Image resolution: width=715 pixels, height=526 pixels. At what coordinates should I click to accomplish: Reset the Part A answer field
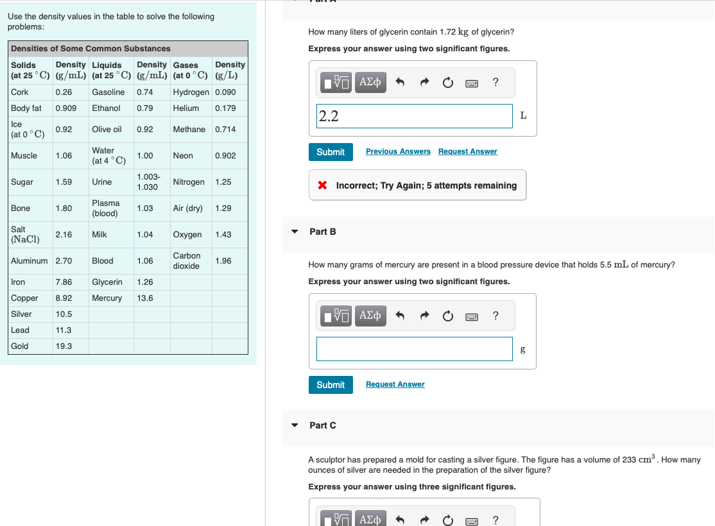pos(447,82)
